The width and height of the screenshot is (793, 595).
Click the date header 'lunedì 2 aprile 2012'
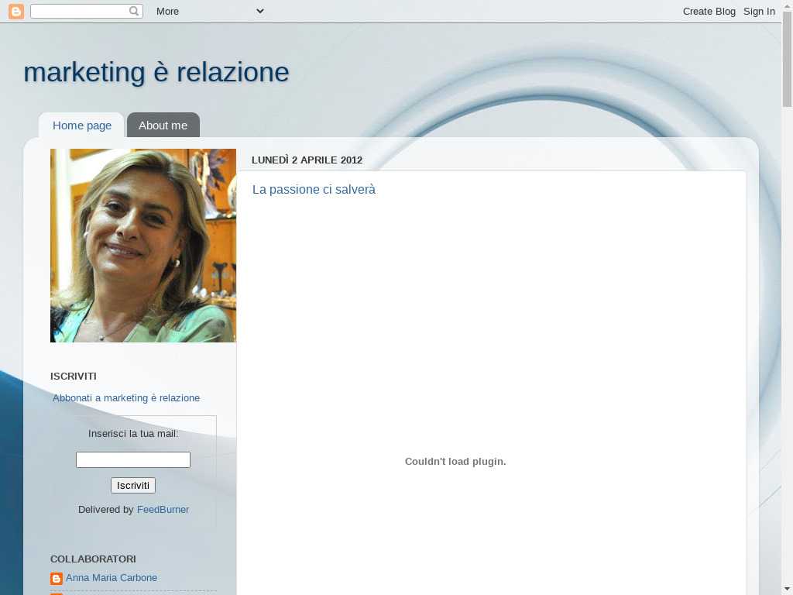[x=307, y=160]
